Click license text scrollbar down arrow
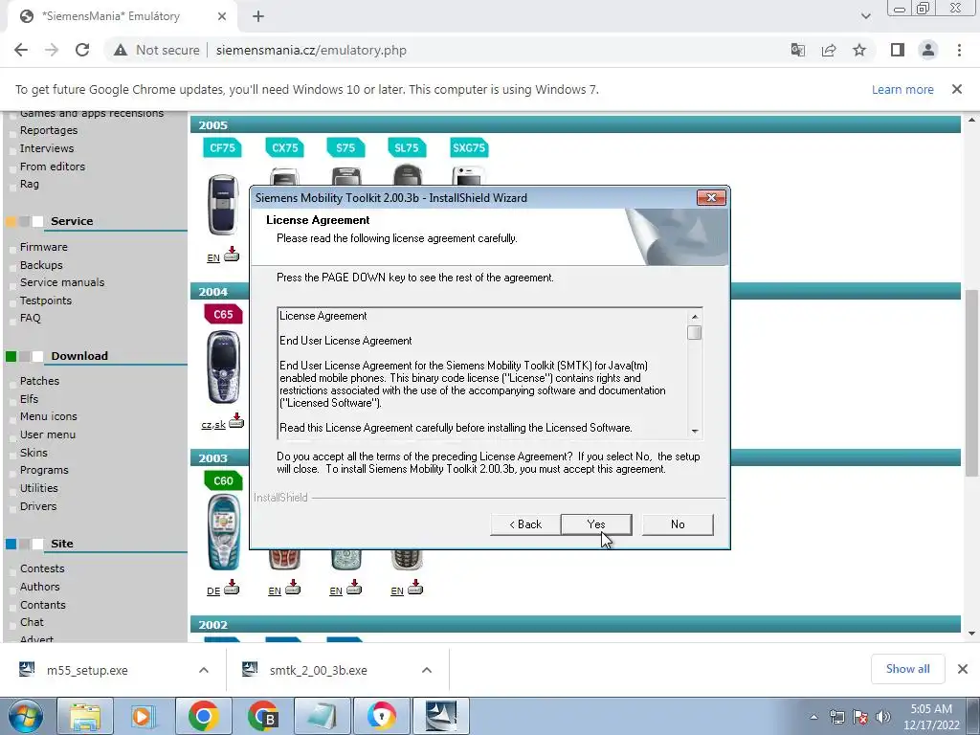This screenshot has height=735, width=980. [695, 432]
